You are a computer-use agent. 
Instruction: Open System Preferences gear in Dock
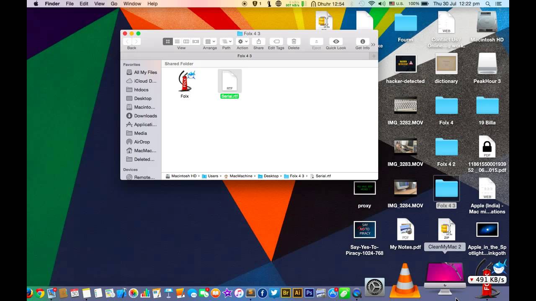coord(374,287)
